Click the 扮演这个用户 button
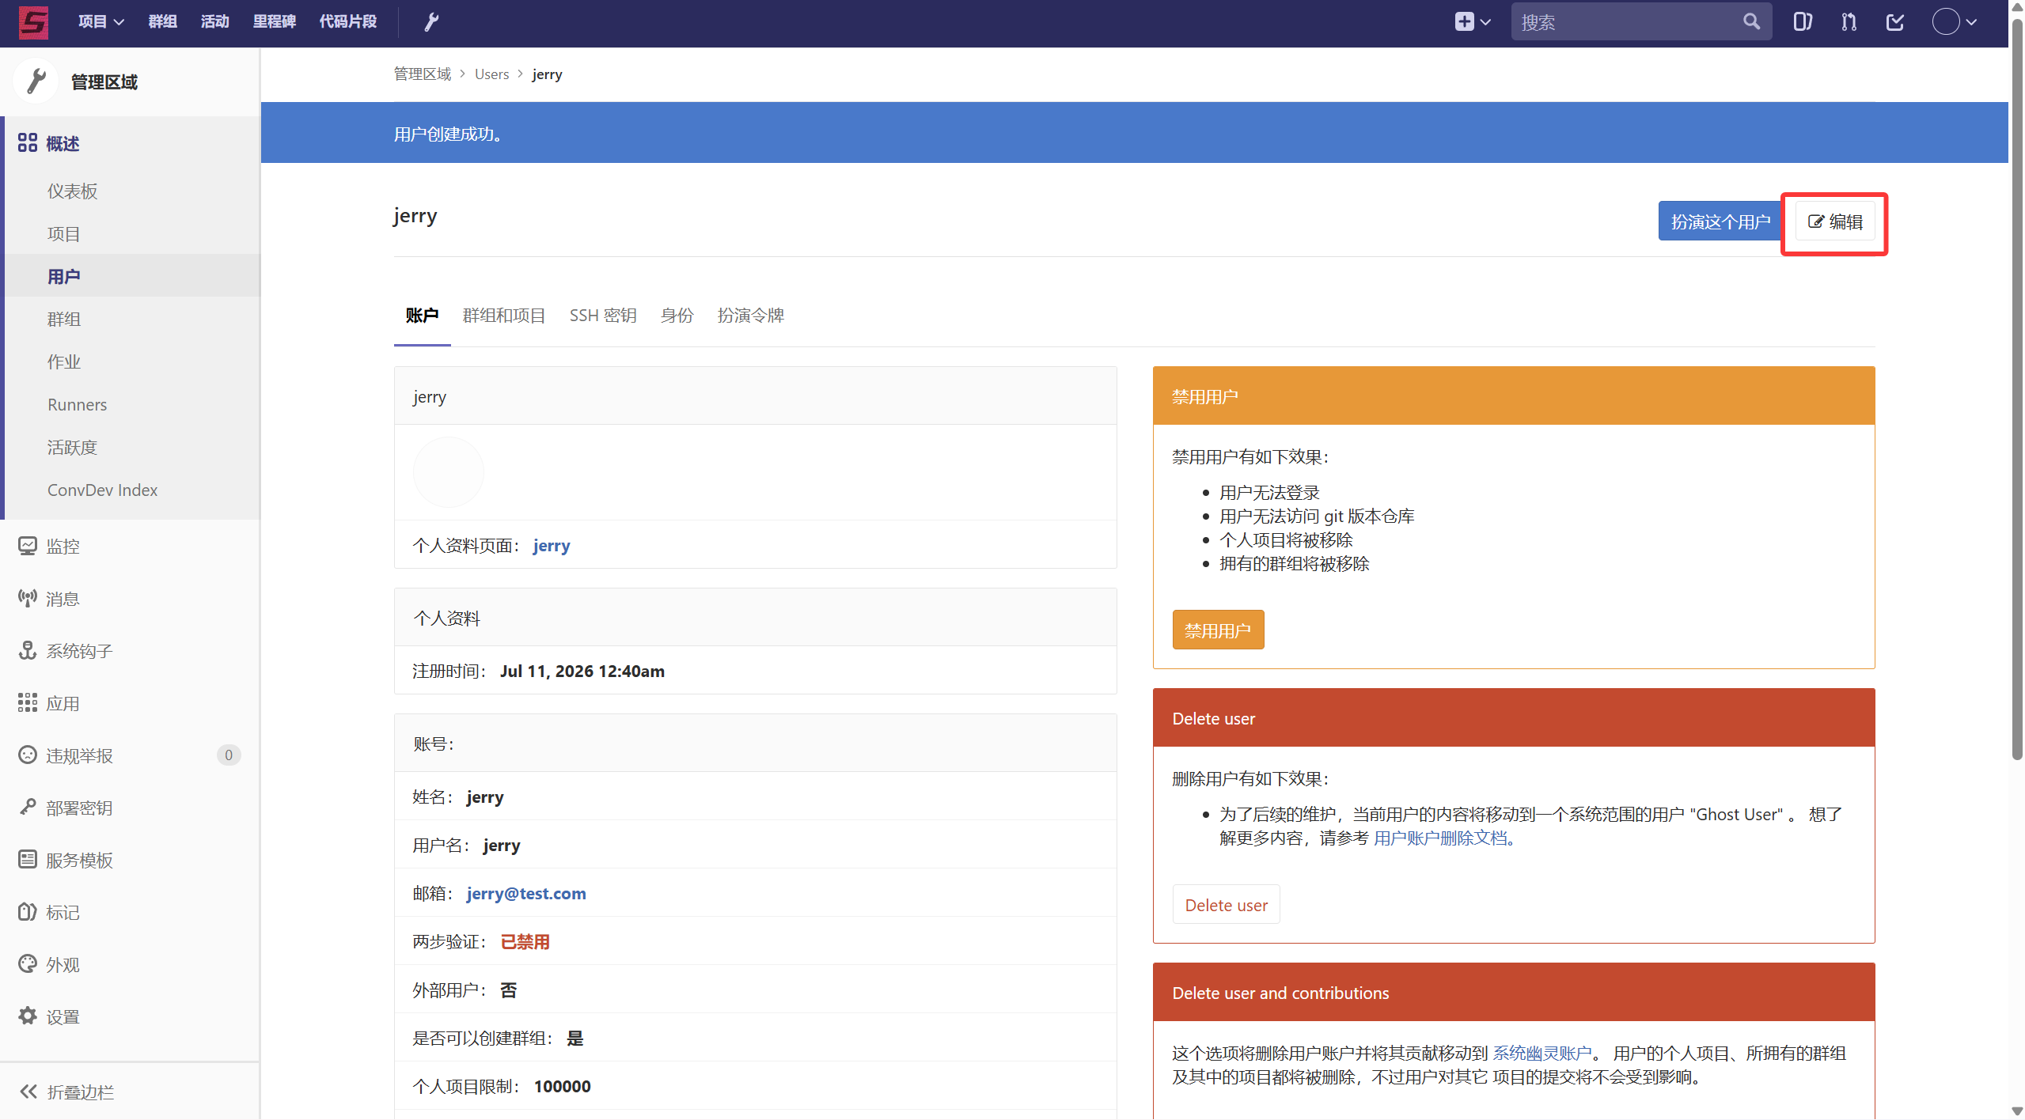Viewport: 2025px width, 1120px height. pyautogui.click(x=1720, y=221)
